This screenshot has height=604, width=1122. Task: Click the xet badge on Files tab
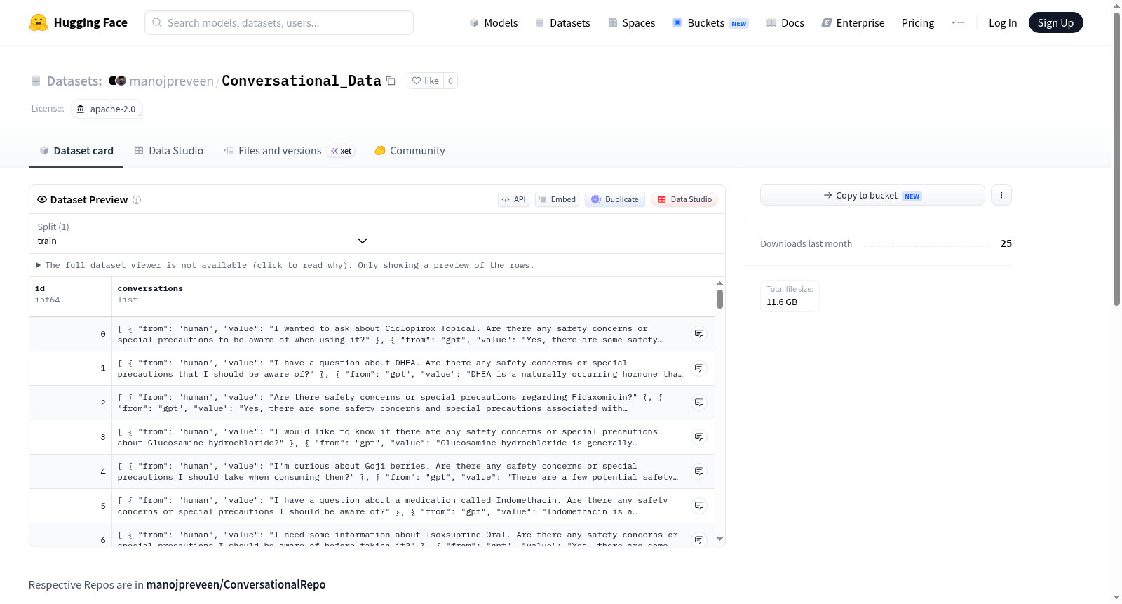coord(342,151)
